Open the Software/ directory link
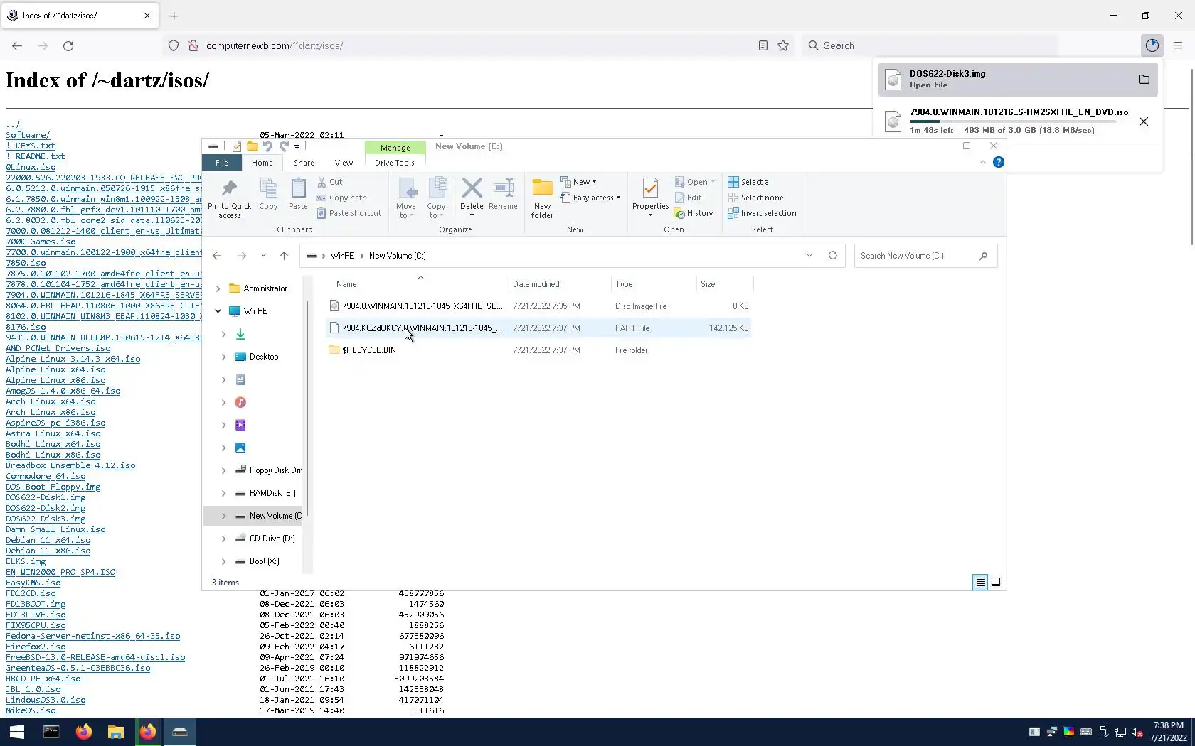This screenshot has width=1195, height=746. (x=28, y=135)
